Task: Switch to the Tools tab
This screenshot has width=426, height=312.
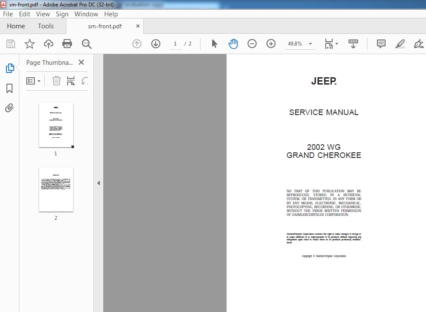Action: coord(46,26)
